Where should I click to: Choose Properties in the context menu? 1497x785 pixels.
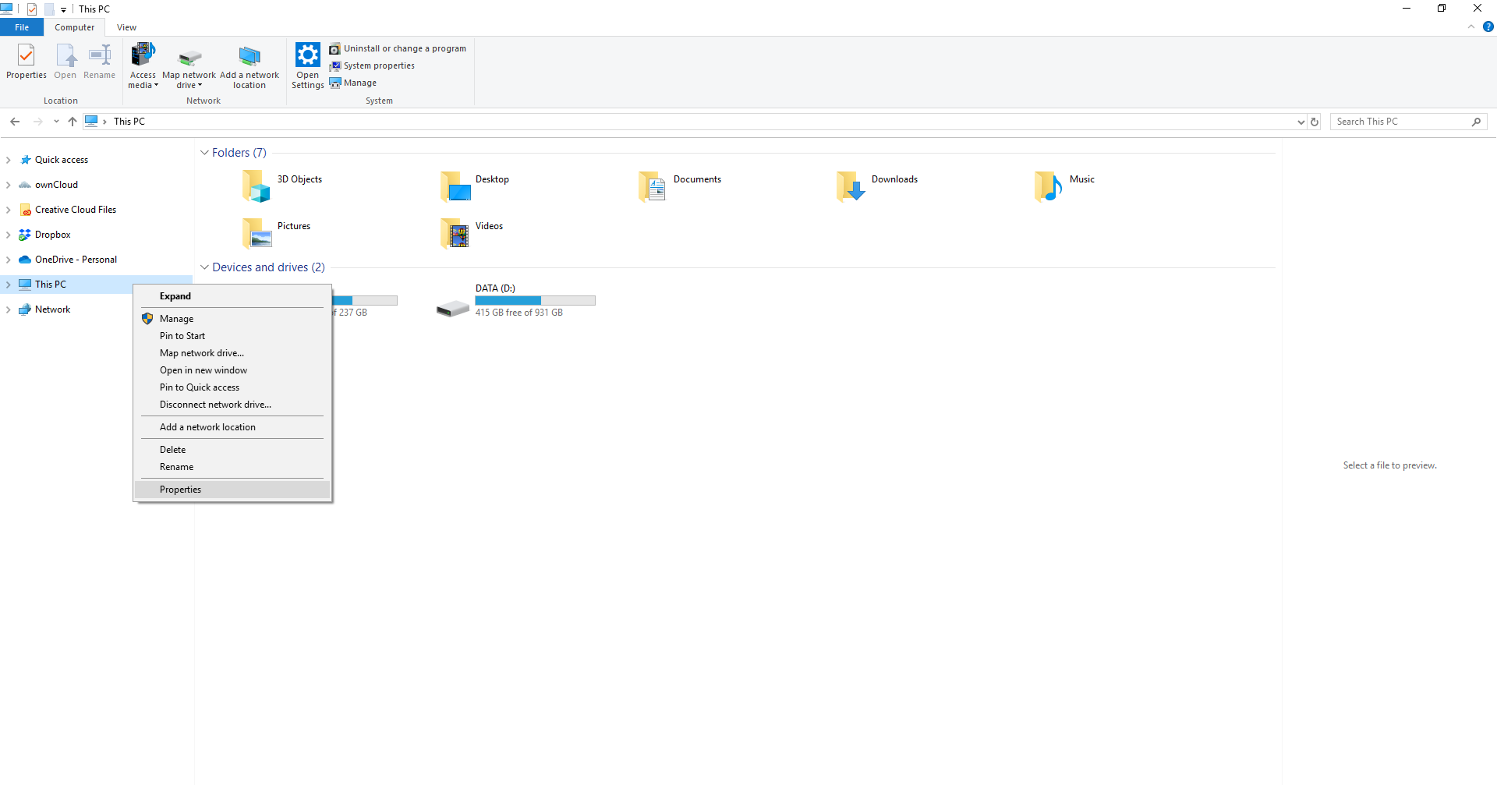pos(180,490)
